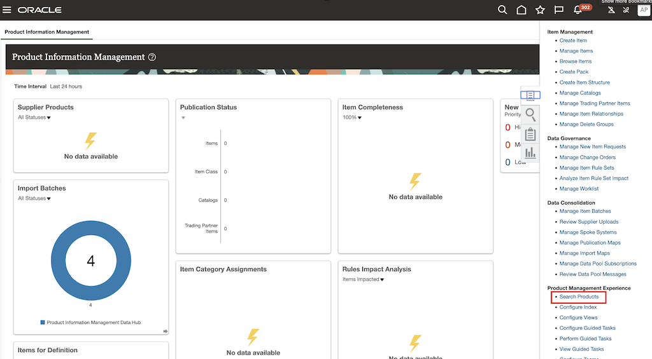Open Analyze Item Rule Set Impact link

click(594, 178)
